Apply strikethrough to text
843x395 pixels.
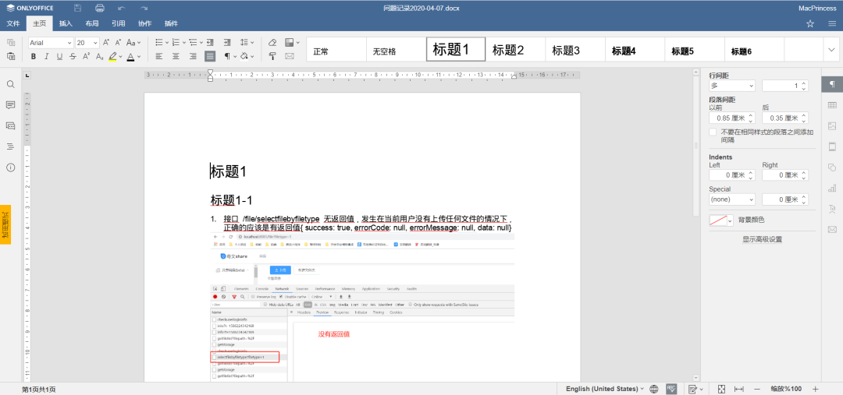coord(73,56)
